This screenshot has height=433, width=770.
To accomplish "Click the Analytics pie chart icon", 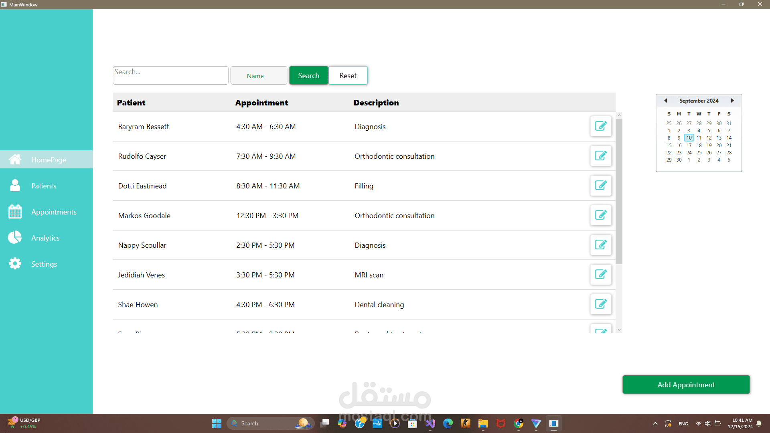I will click(15, 237).
